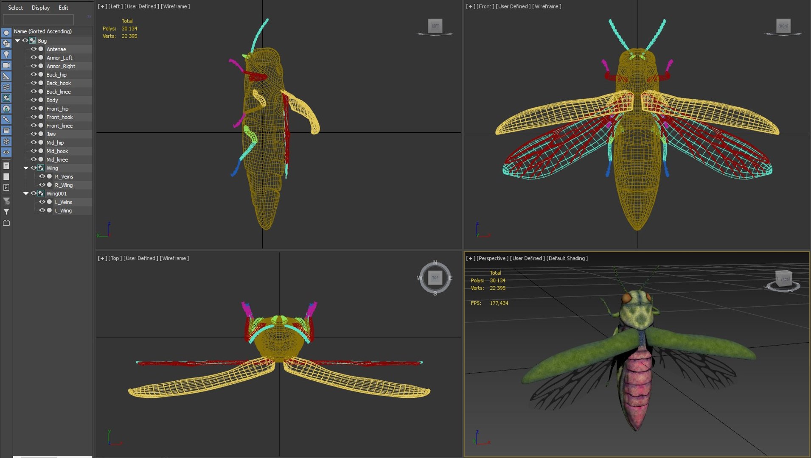Viewport: 811px width, 458px height.
Task: Toggle the Display Bones filter icon
Action: click(6, 120)
